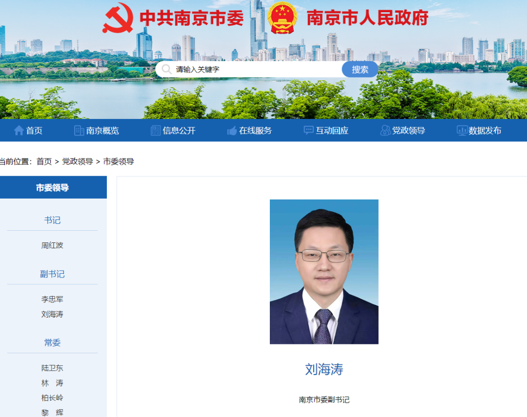The width and height of the screenshot is (527, 417).
Task: Open the 在线服务 menu item
Action: (255, 130)
